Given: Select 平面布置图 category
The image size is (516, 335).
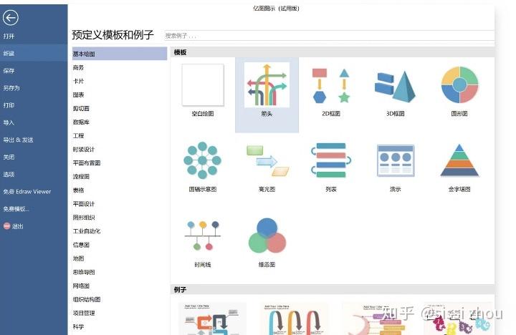Looking at the screenshot, I should pos(87,163).
